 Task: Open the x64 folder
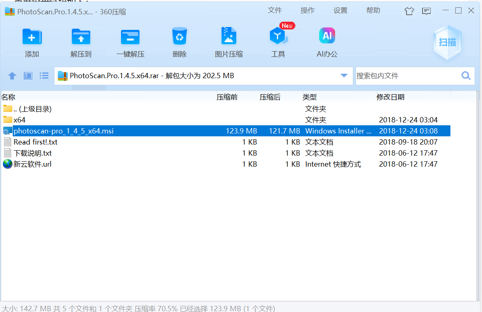19,120
